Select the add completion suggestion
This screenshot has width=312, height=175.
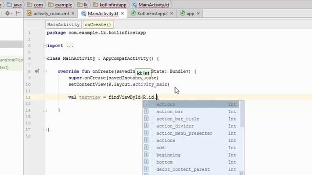pos(191,148)
